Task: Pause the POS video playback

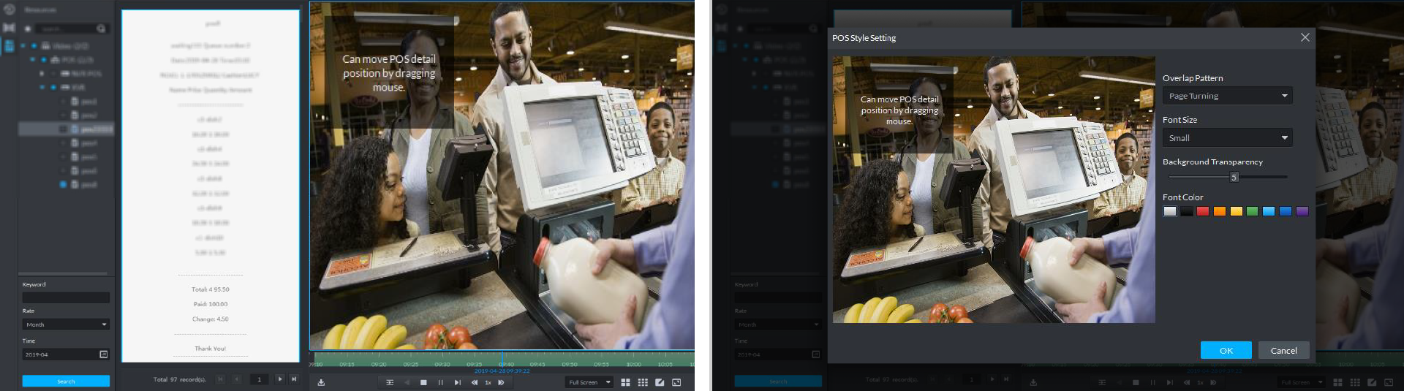Action: pyautogui.click(x=440, y=382)
